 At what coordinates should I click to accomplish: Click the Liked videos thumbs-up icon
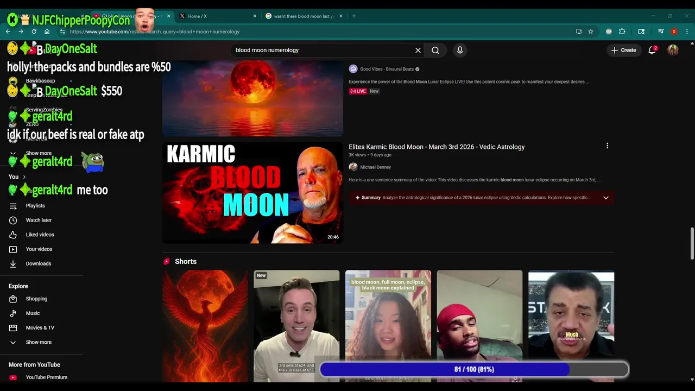tap(13, 235)
